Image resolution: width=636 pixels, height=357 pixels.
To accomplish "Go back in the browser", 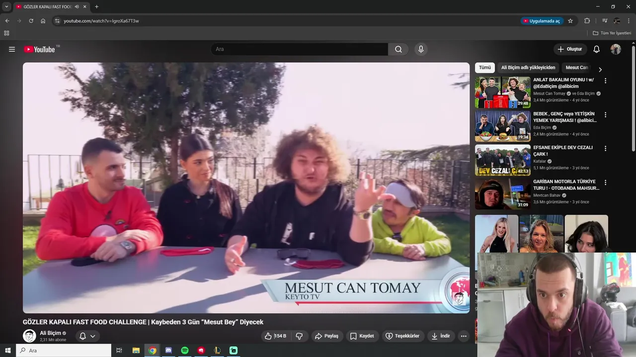I will click(x=7, y=21).
